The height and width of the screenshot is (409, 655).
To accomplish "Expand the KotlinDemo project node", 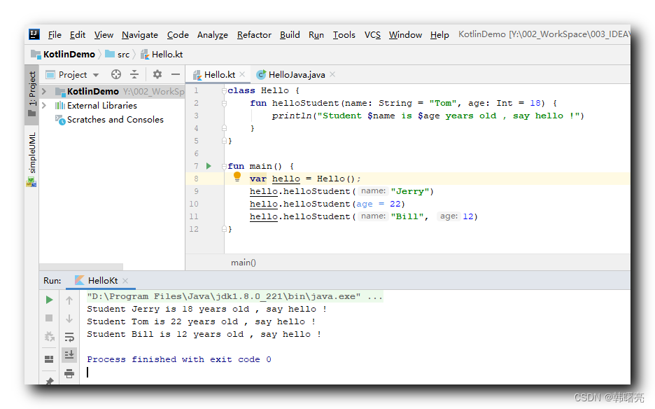I will point(44,91).
